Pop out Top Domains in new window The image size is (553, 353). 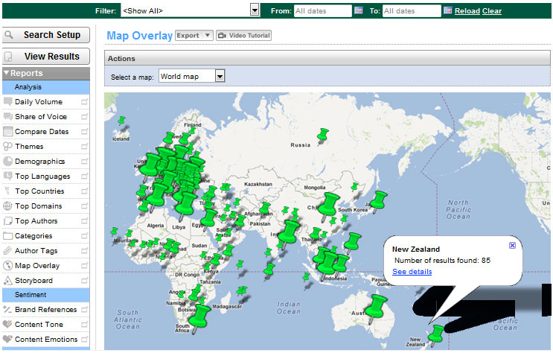[84, 206]
